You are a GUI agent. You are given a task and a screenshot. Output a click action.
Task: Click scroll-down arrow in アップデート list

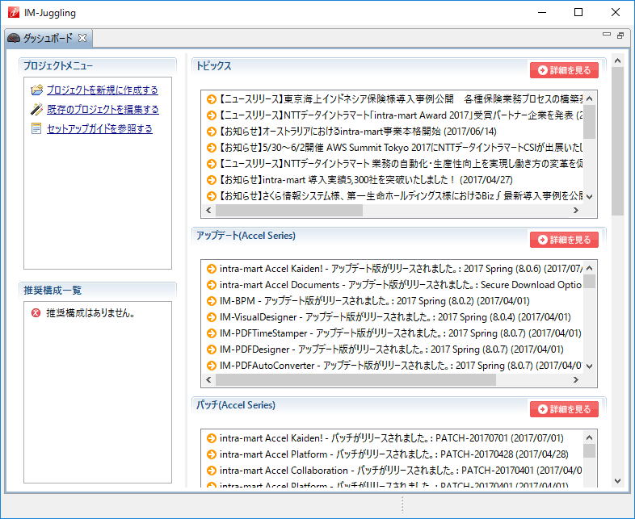tap(589, 366)
